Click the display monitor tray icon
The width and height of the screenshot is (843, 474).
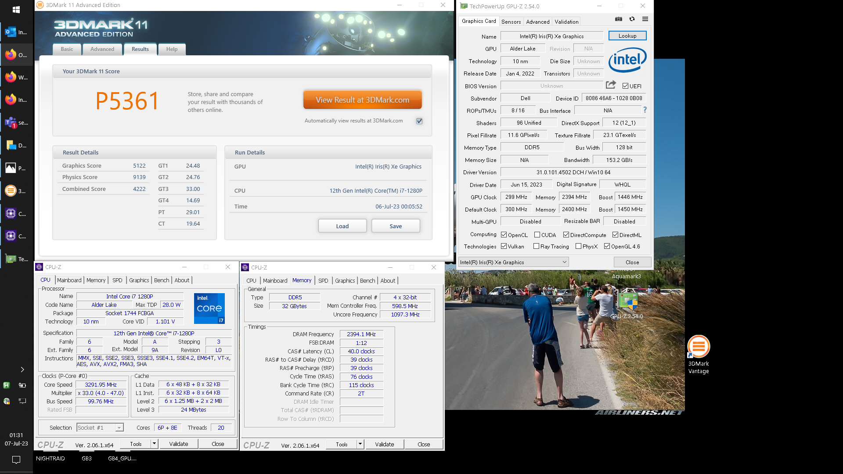(x=22, y=401)
